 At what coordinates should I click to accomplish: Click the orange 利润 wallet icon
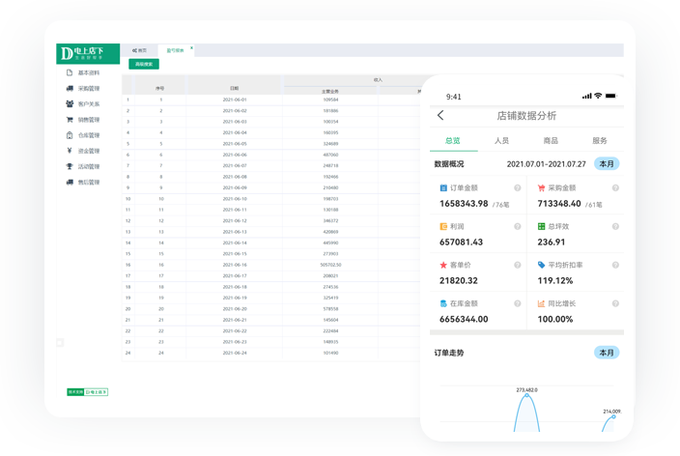coord(443,226)
